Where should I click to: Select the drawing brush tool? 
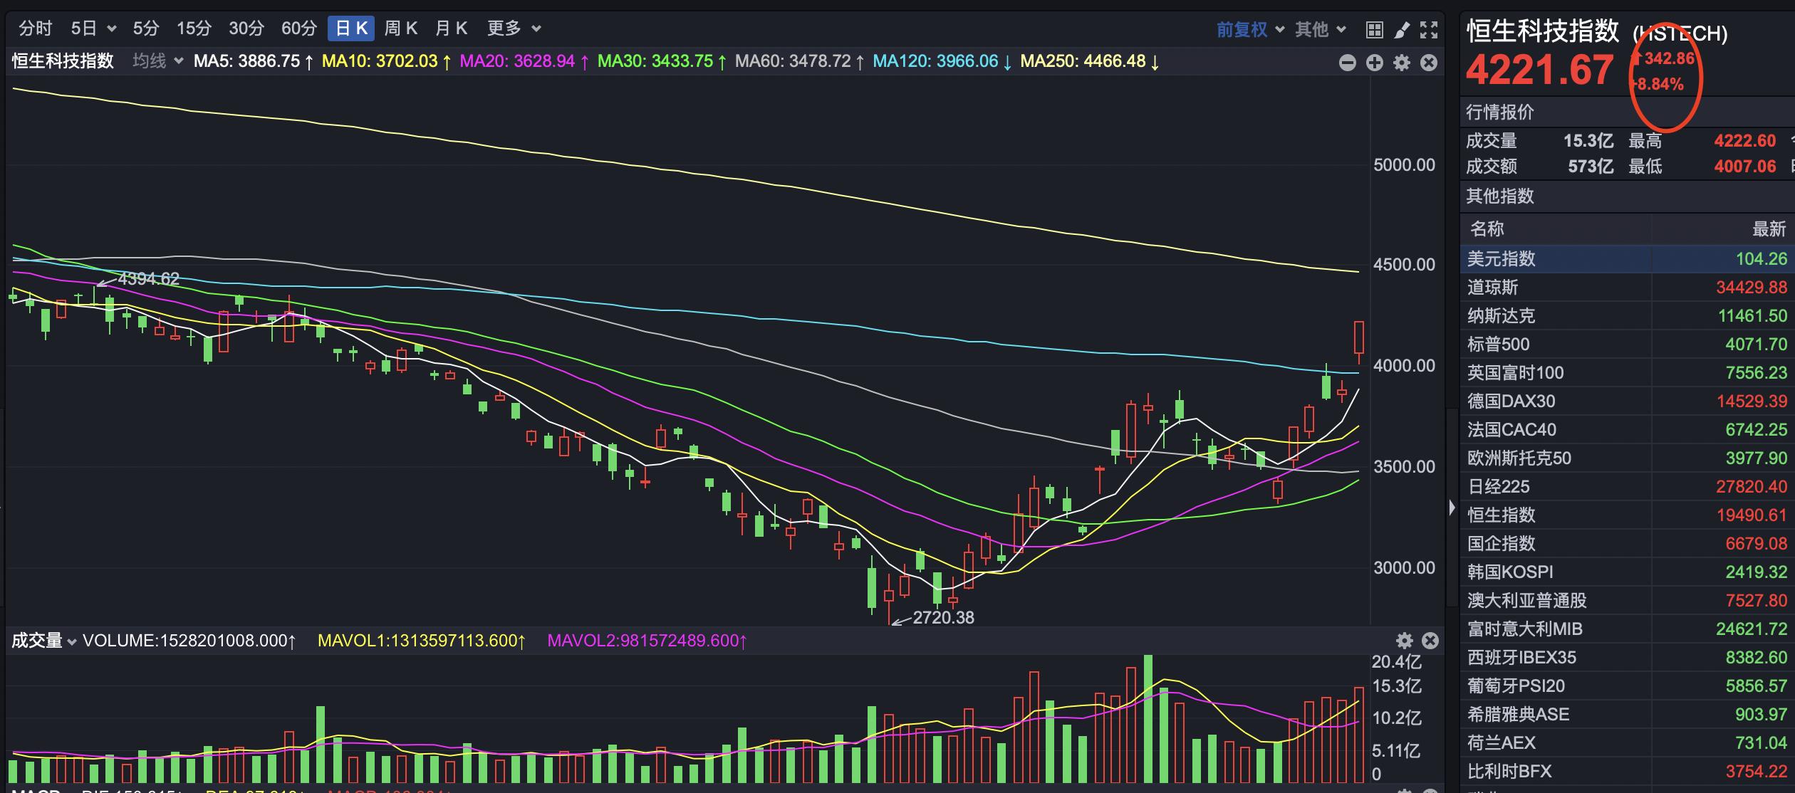pos(1402,29)
